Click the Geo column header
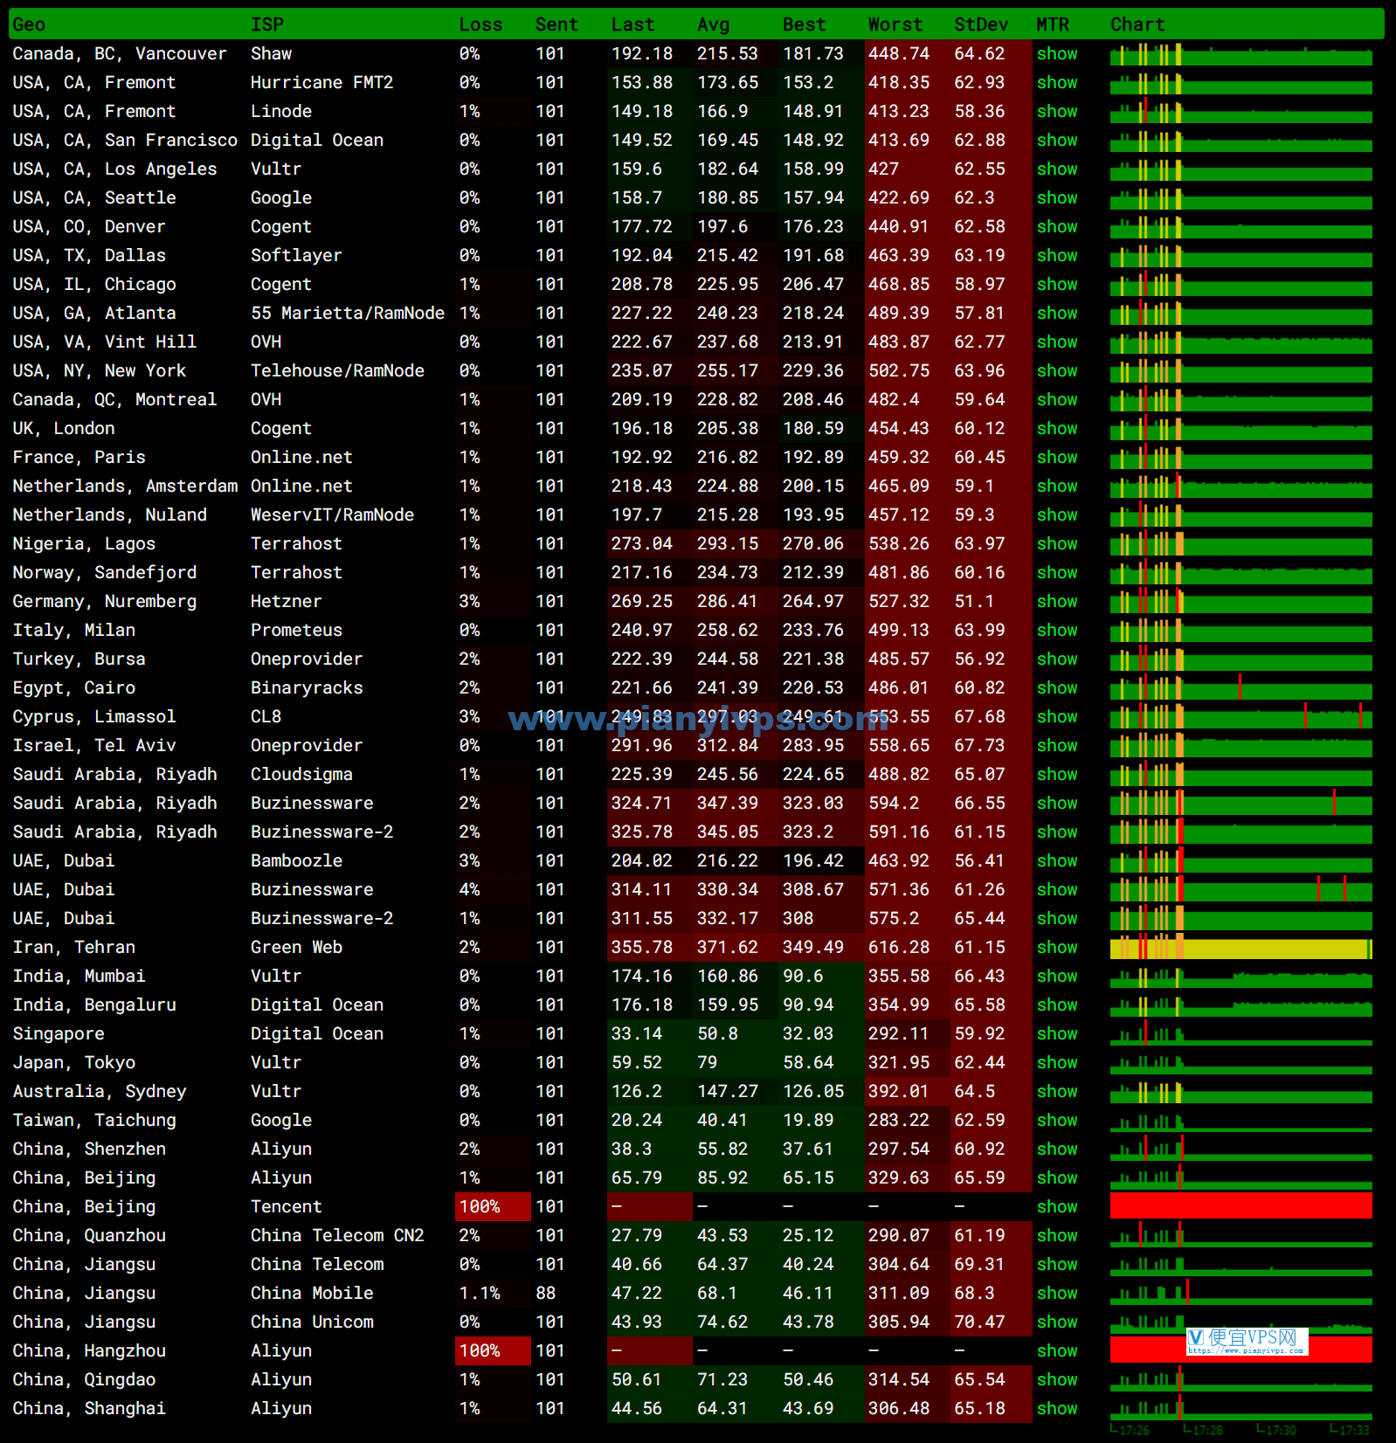Viewport: 1396px width, 1443px height. point(29,24)
